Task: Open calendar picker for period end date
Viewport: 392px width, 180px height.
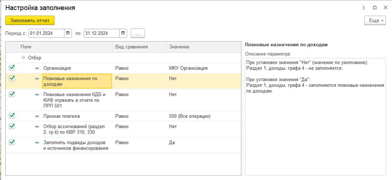Action: coord(123,33)
